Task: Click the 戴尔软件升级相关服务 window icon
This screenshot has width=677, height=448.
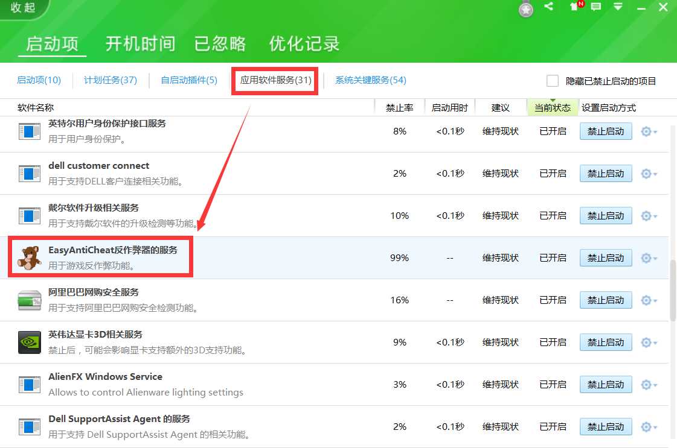Action: (x=30, y=216)
